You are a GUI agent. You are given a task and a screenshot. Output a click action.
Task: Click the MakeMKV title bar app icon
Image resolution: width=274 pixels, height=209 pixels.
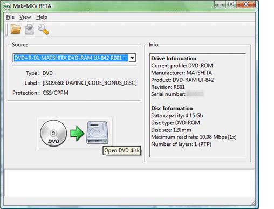pyautogui.click(x=7, y=6)
